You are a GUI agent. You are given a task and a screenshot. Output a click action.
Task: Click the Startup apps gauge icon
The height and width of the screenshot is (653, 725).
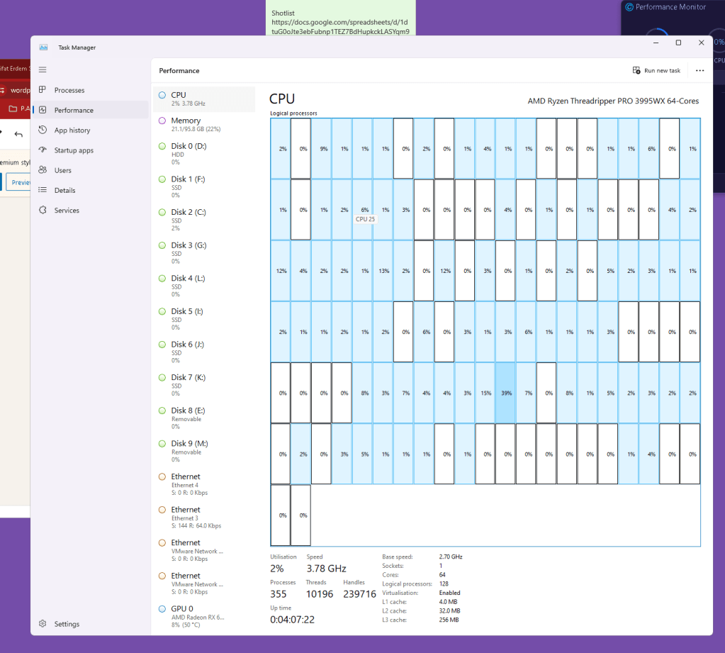43,150
